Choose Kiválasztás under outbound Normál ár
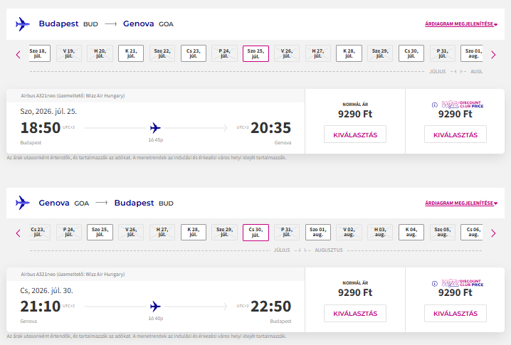This screenshot has height=345, width=511. click(355, 134)
